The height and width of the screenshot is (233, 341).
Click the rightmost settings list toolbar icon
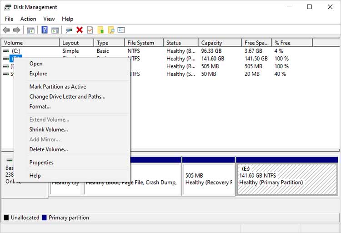(x=121, y=30)
